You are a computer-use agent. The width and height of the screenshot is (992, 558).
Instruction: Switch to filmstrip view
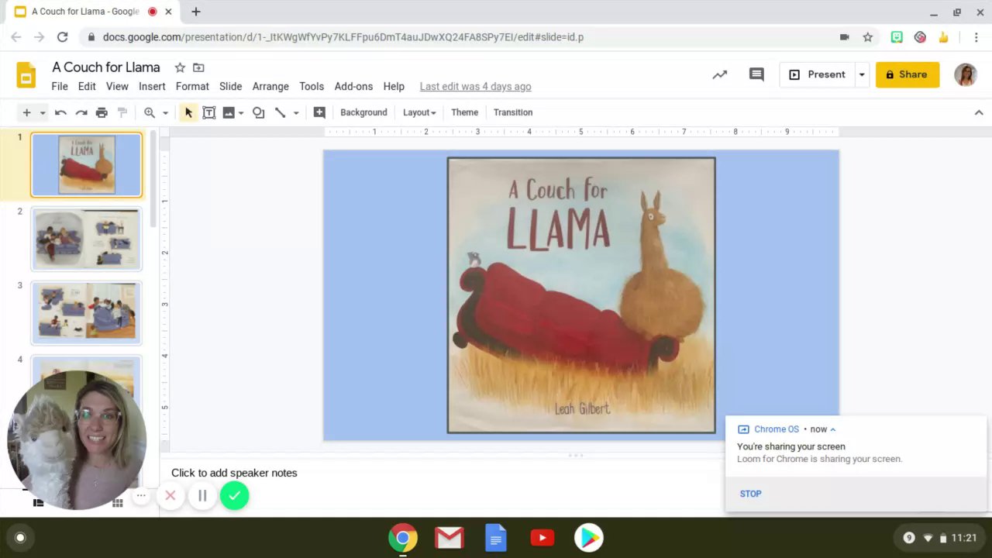pos(38,503)
